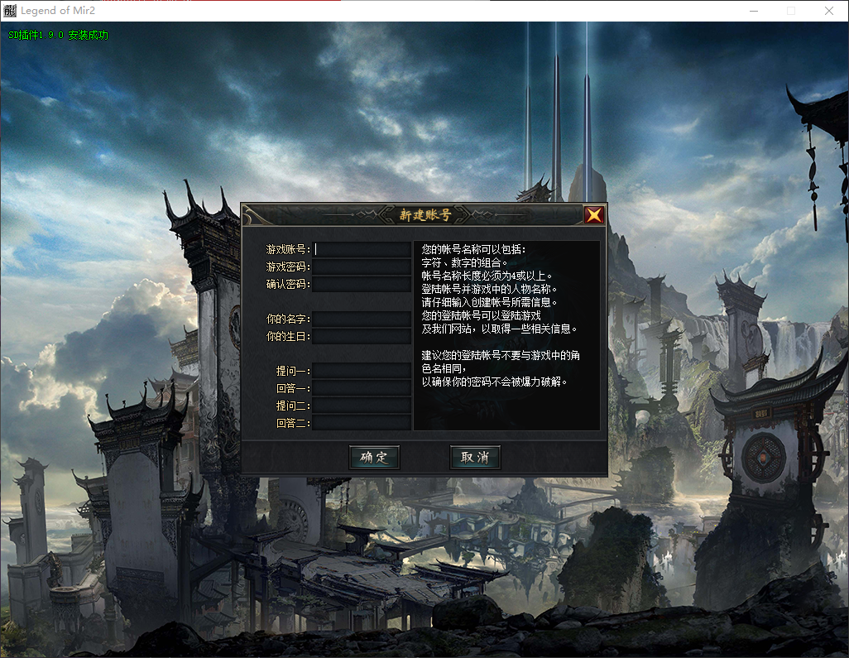Confirm account creation with 确定 button
Viewport: 849px width, 658px height.
pos(374,457)
